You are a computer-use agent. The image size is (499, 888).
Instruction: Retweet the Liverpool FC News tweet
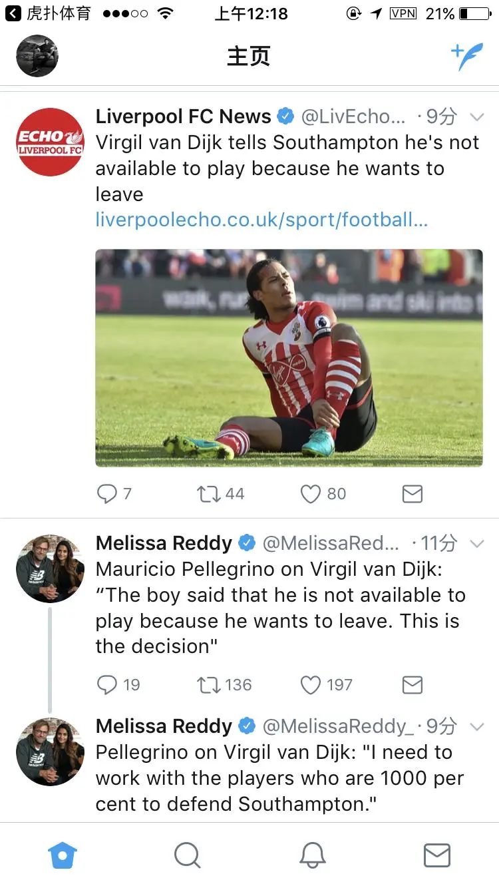tap(210, 494)
